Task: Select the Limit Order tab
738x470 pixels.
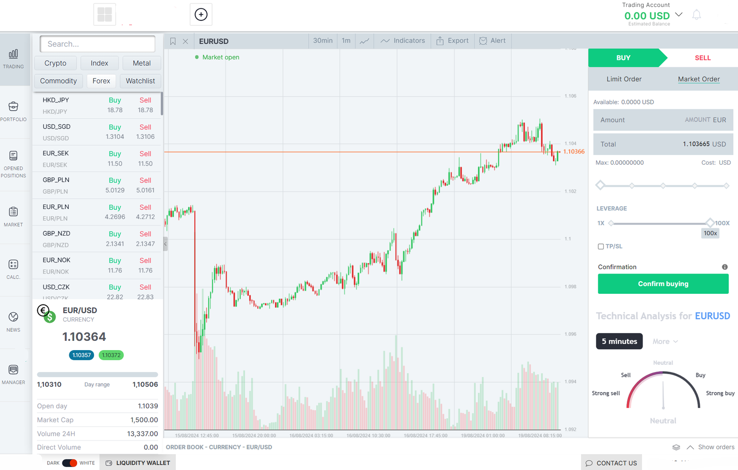Action: (x=624, y=79)
